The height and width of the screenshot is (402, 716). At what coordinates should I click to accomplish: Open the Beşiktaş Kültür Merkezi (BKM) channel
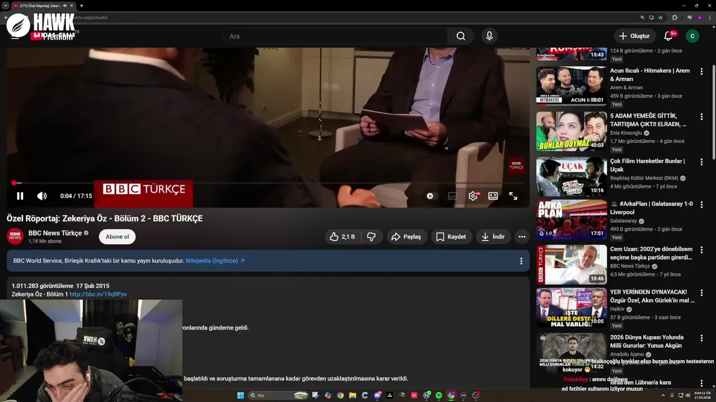[x=644, y=178]
